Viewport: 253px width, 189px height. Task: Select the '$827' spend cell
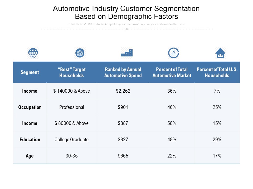pyautogui.click(x=123, y=139)
